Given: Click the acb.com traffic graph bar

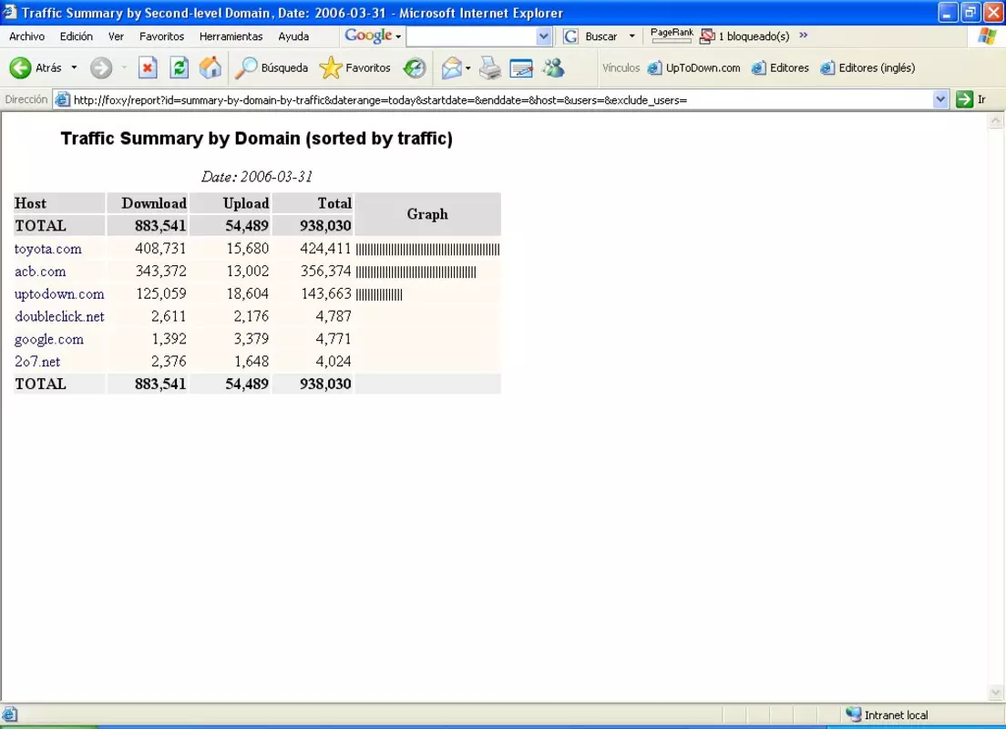Looking at the screenshot, I should coord(416,272).
